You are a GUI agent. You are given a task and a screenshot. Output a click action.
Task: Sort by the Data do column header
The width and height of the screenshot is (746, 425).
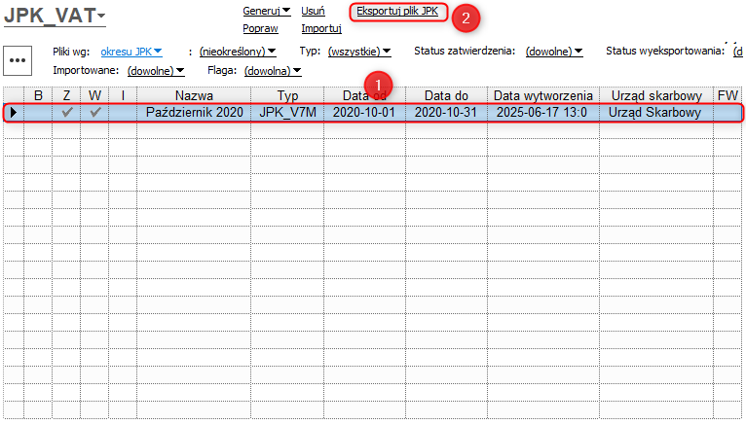[446, 95]
